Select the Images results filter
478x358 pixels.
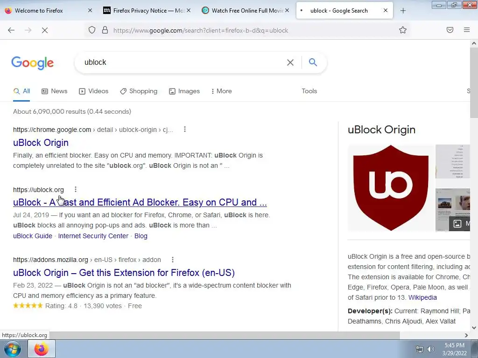[184, 91]
